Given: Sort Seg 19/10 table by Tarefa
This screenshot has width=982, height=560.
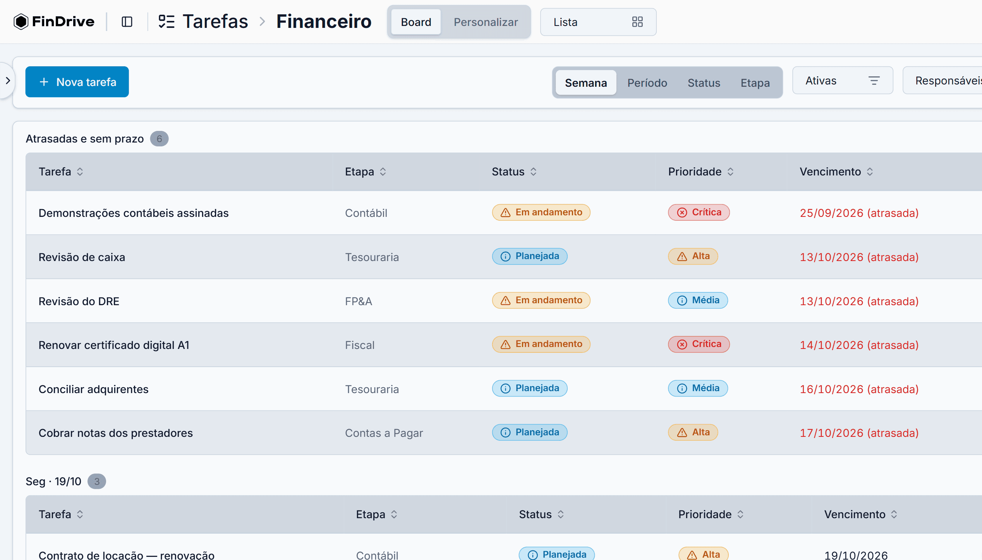Looking at the screenshot, I should click(61, 514).
